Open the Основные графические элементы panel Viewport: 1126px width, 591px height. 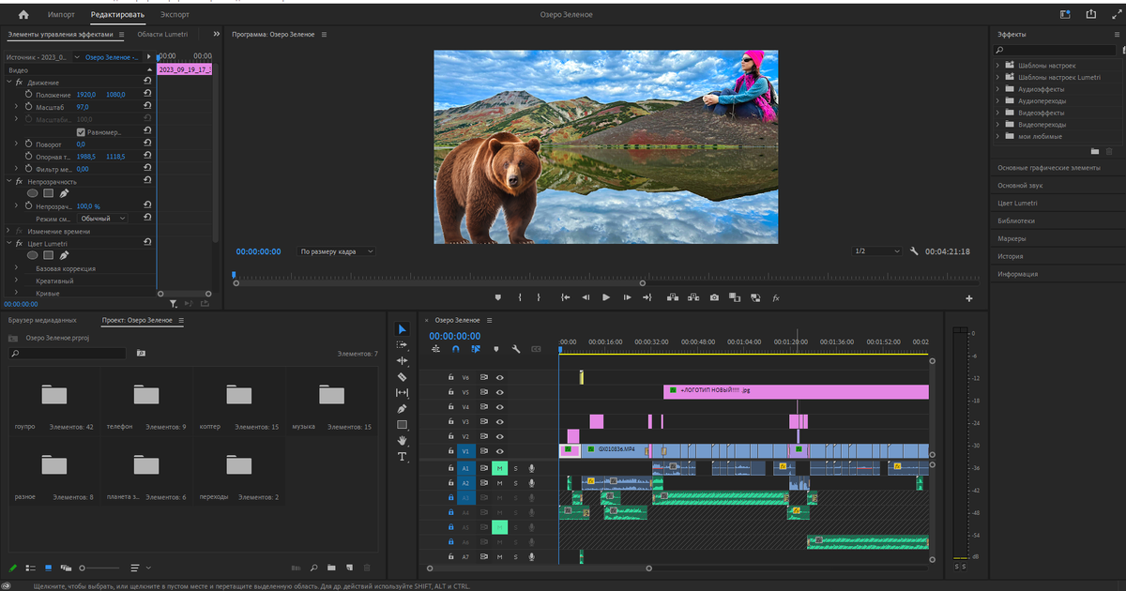[1049, 168]
